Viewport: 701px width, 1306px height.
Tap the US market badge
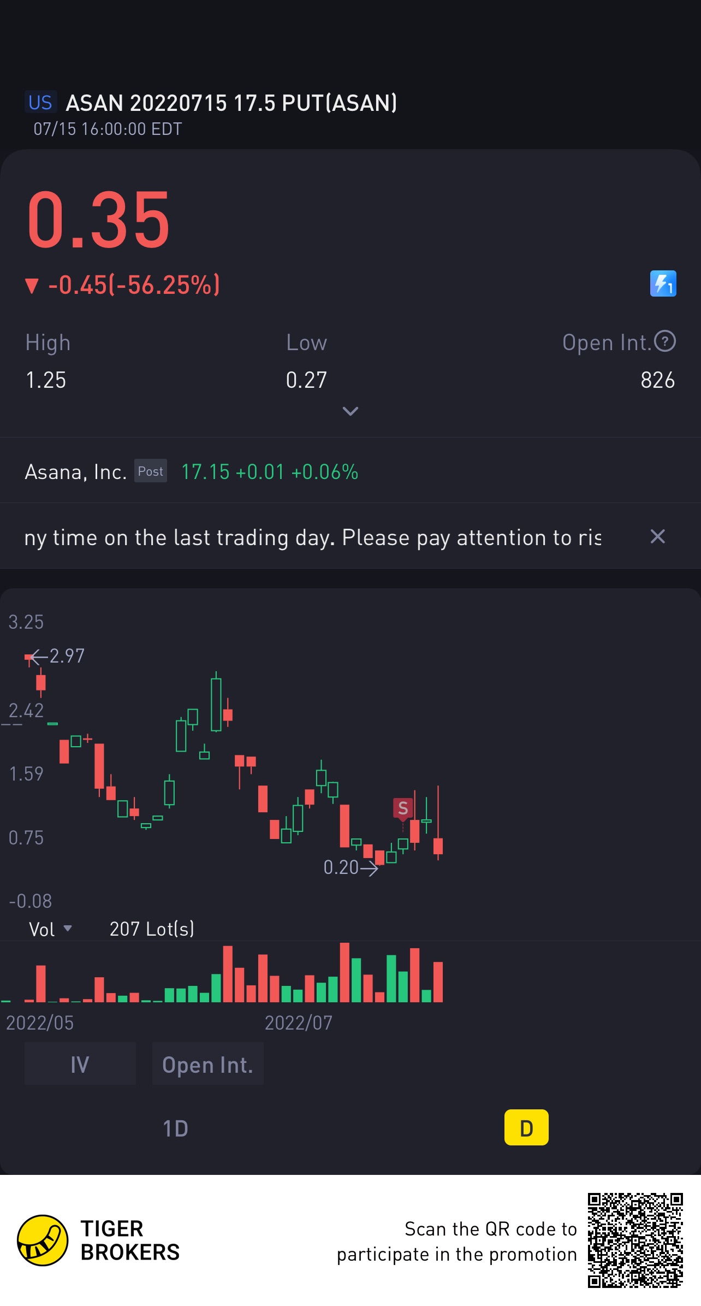coord(40,103)
